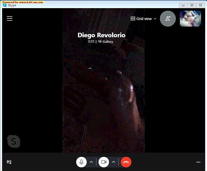
Task: End the call with red hang-up button
Action: click(x=126, y=162)
